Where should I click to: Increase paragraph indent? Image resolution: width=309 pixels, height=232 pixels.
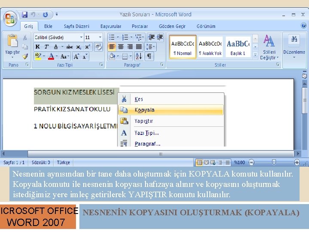[160, 37]
